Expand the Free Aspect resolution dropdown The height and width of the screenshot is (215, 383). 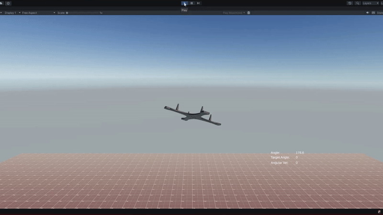38,13
